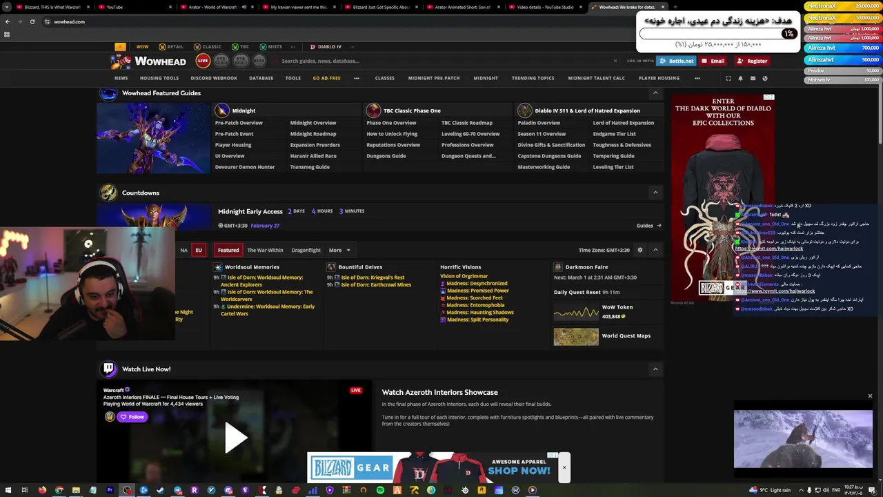Open the DATABASE menu
Screen dimensions: 883x497
pos(261,78)
